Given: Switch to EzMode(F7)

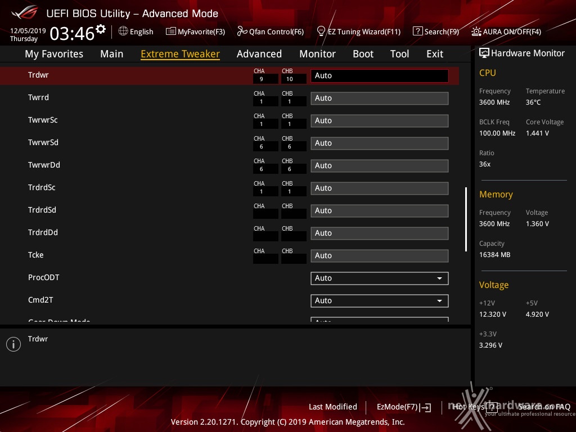Looking at the screenshot, I should tap(398, 407).
